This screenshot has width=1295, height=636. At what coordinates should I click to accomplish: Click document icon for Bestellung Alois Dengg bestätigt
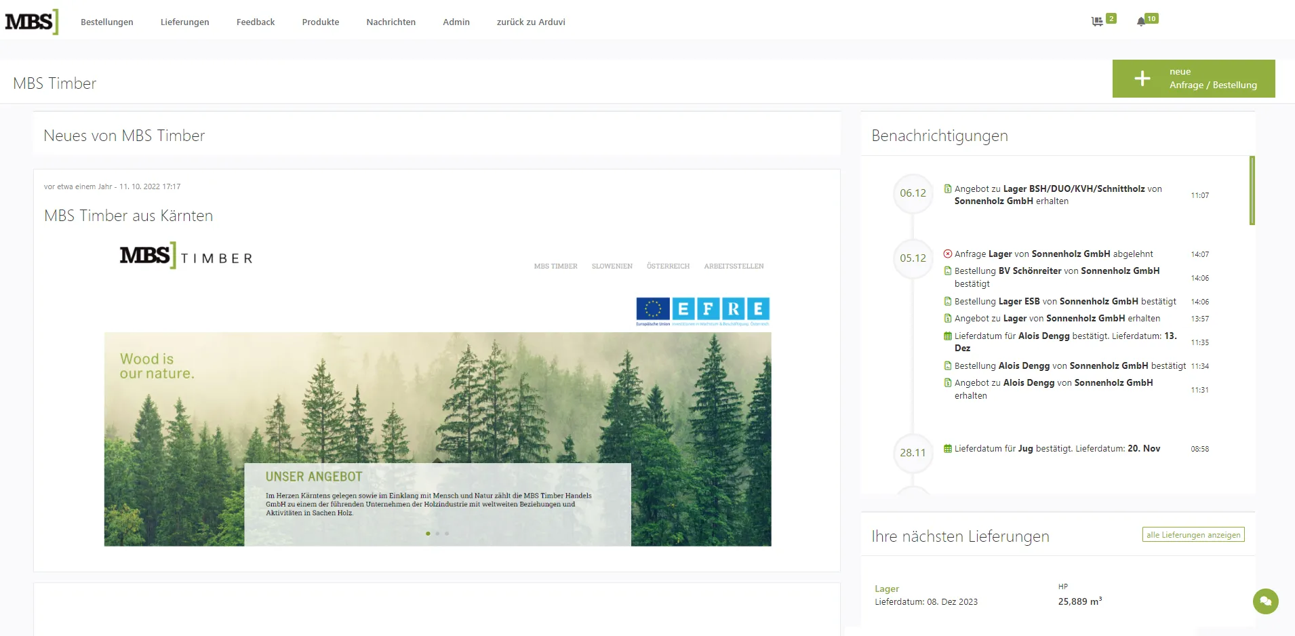point(948,366)
